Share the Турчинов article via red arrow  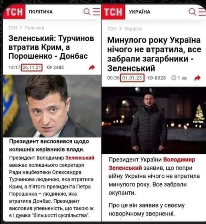tap(92, 67)
